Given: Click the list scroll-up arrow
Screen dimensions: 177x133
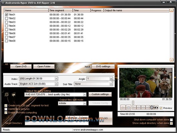Looking at the screenshot, I should (171, 10).
